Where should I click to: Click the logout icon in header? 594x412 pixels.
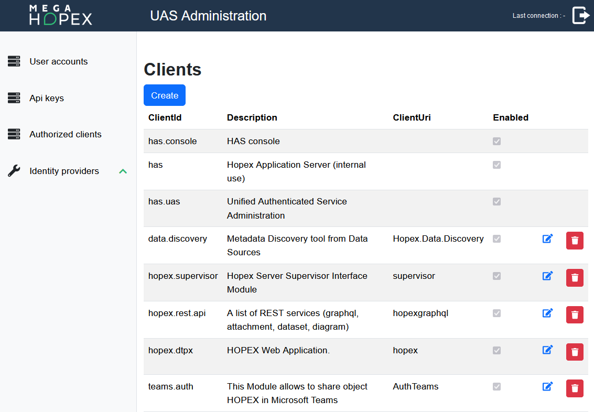[580, 15]
